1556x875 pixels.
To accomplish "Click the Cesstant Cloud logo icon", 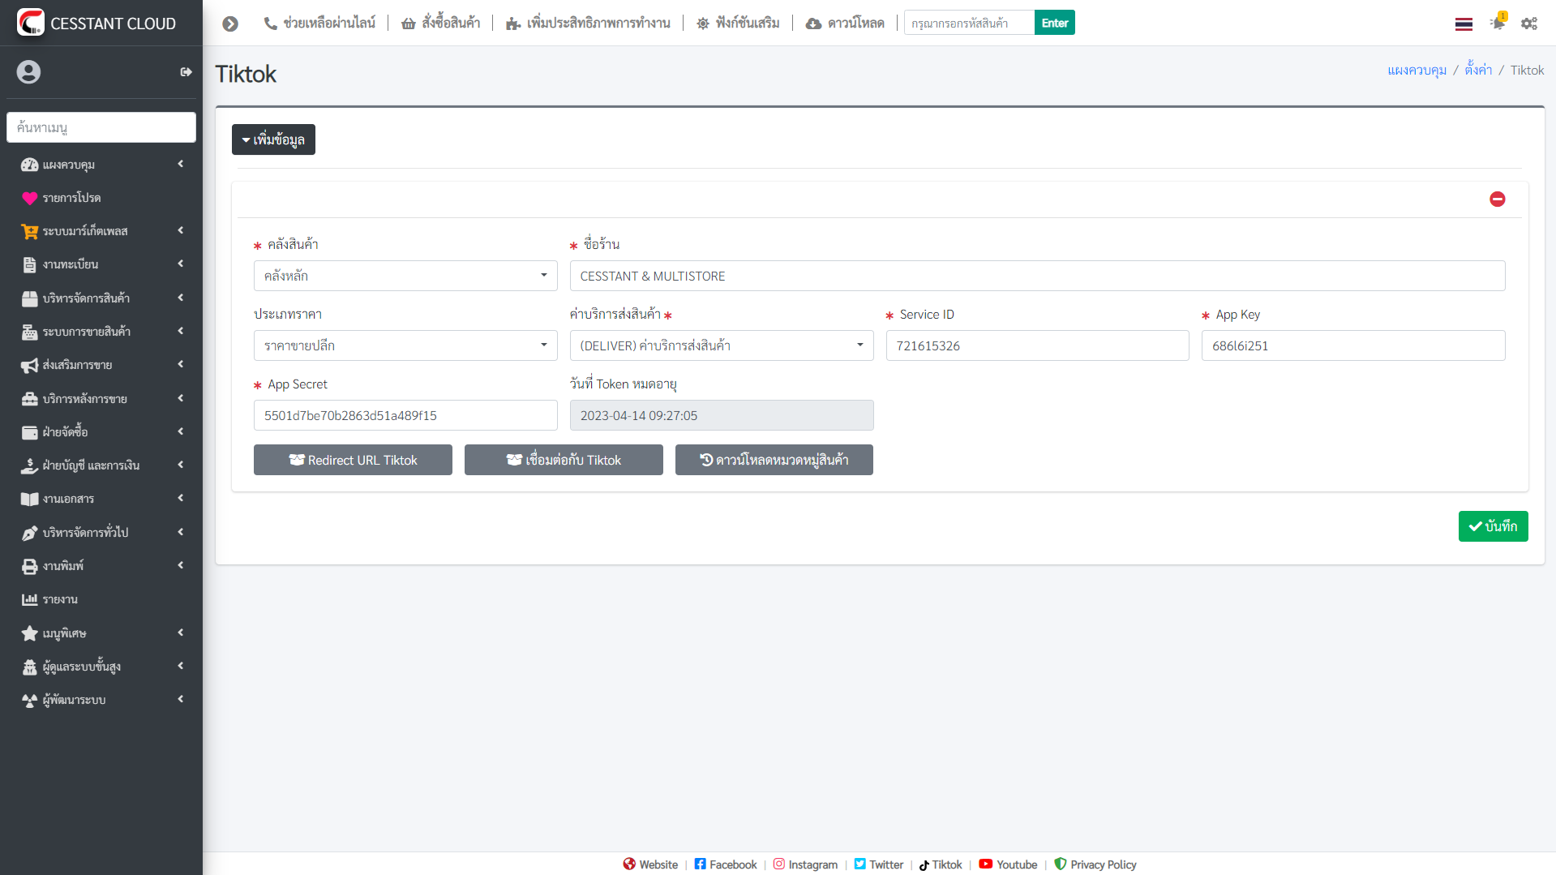I will point(30,23).
